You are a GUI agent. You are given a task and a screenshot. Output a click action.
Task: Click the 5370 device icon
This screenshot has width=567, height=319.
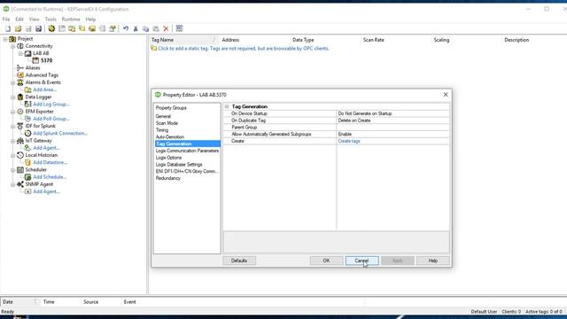[x=35, y=60]
